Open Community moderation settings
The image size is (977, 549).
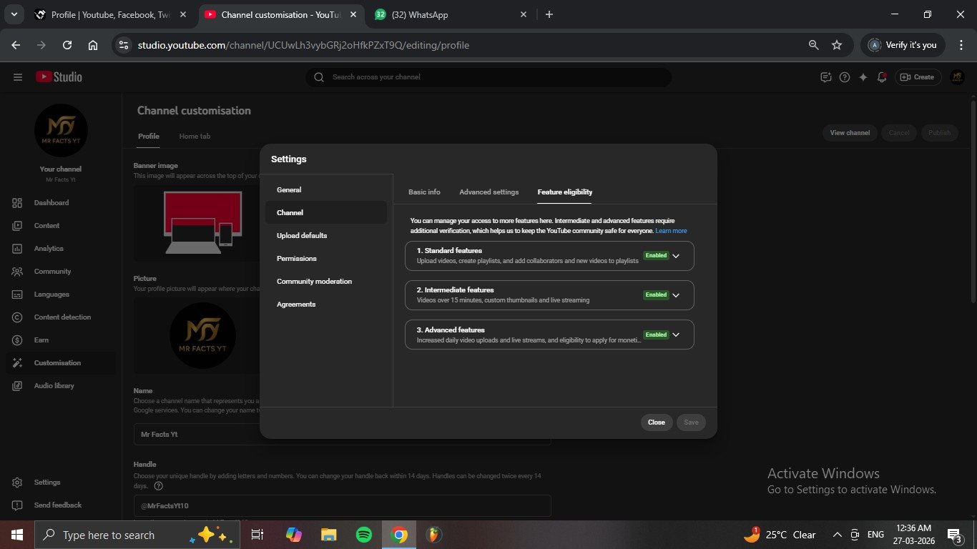tap(314, 282)
